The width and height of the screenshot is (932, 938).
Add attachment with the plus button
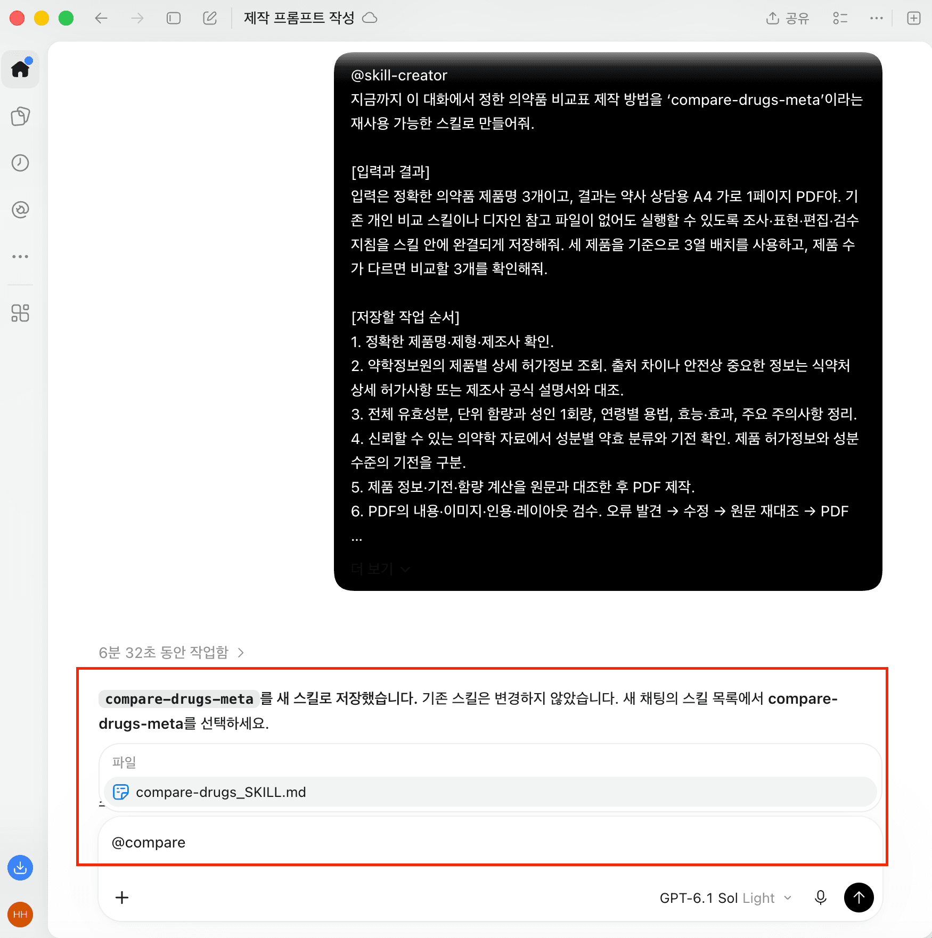(x=122, y=898)
